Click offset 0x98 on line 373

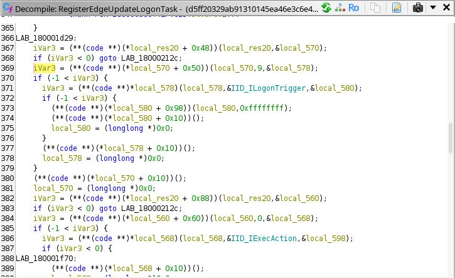tap(174, 108)
